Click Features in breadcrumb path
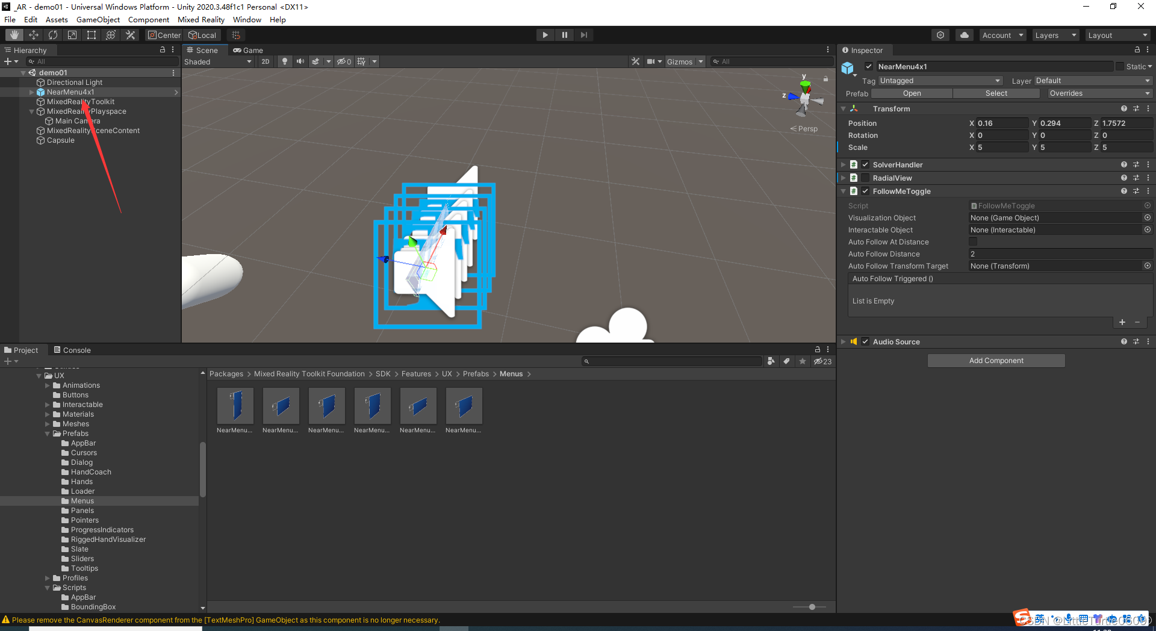Image resolution: width=1156 pixels, height=631 pixels. click(x=416, y=374)
